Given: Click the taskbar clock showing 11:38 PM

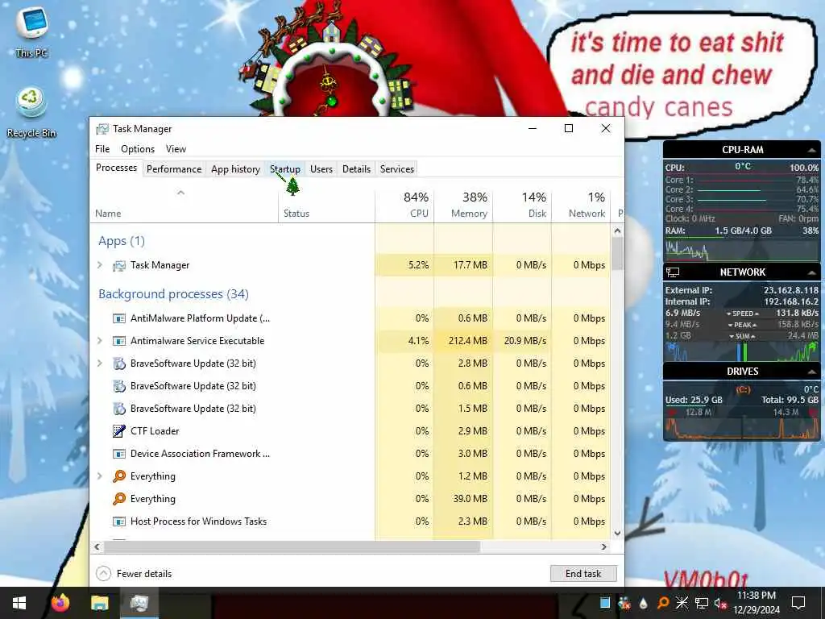Looking at the screenshot, I should click(x=756, y=603).
